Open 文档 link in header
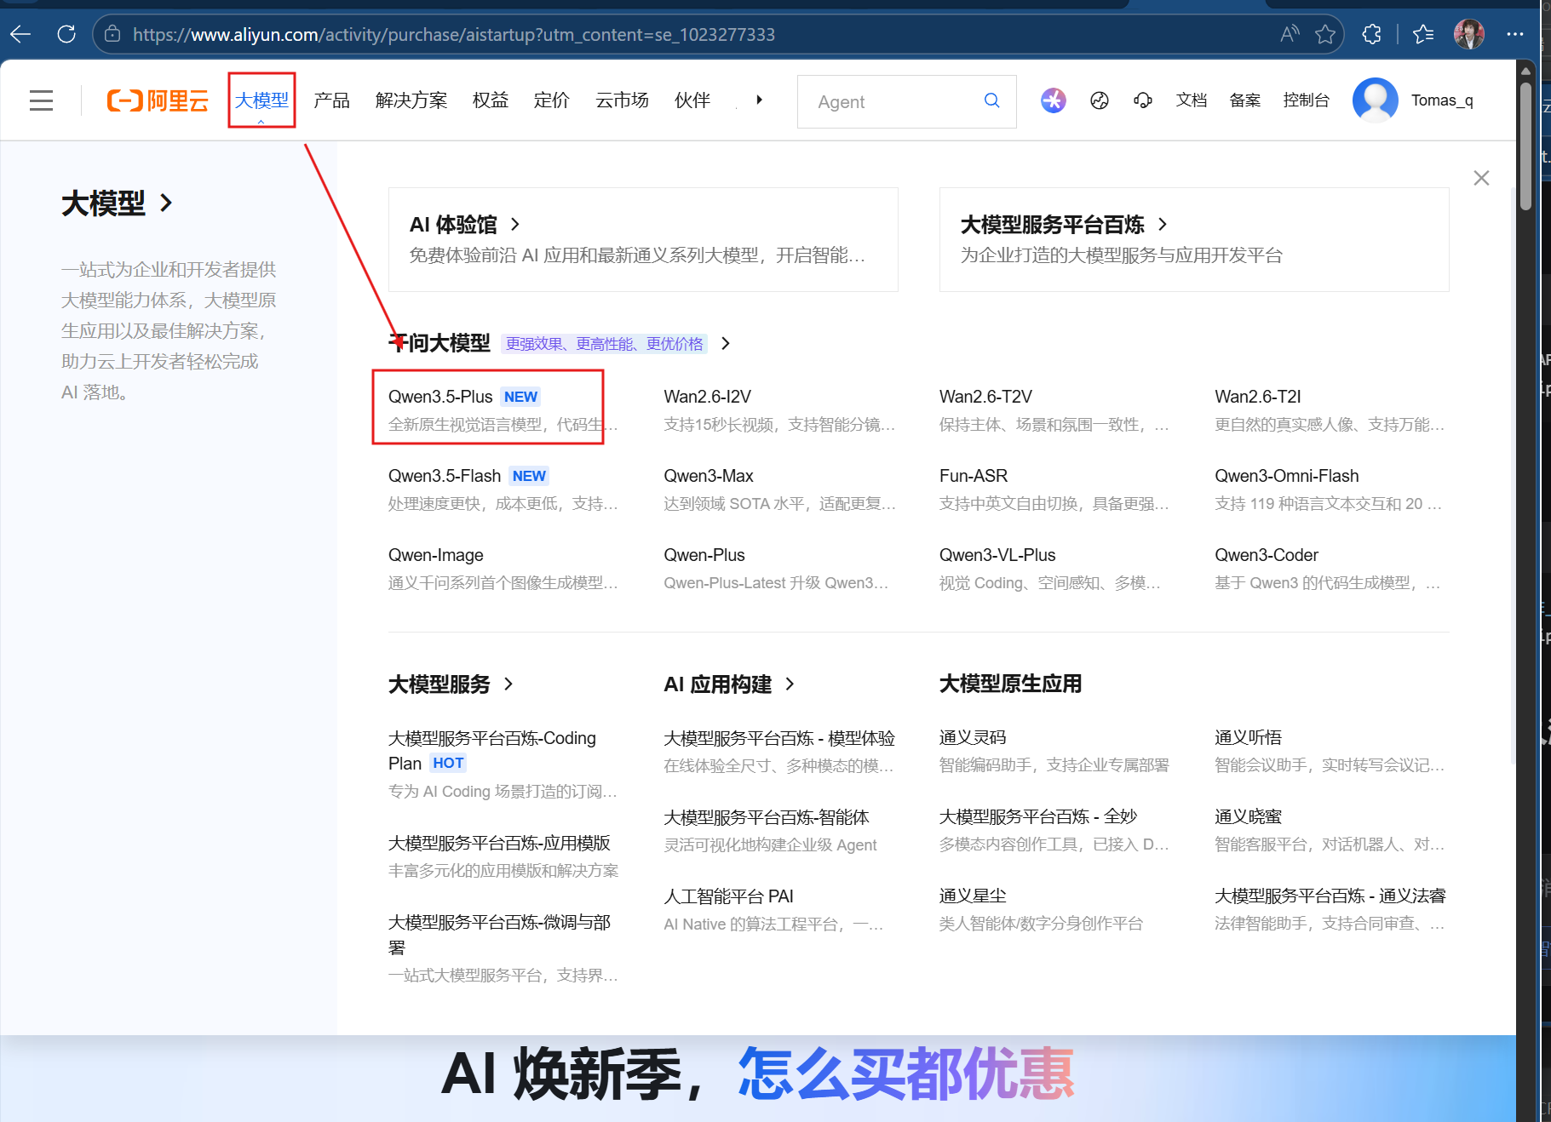This screenshot has width=1551, height=1122. pyautogui.click(x=1192, y=100)
